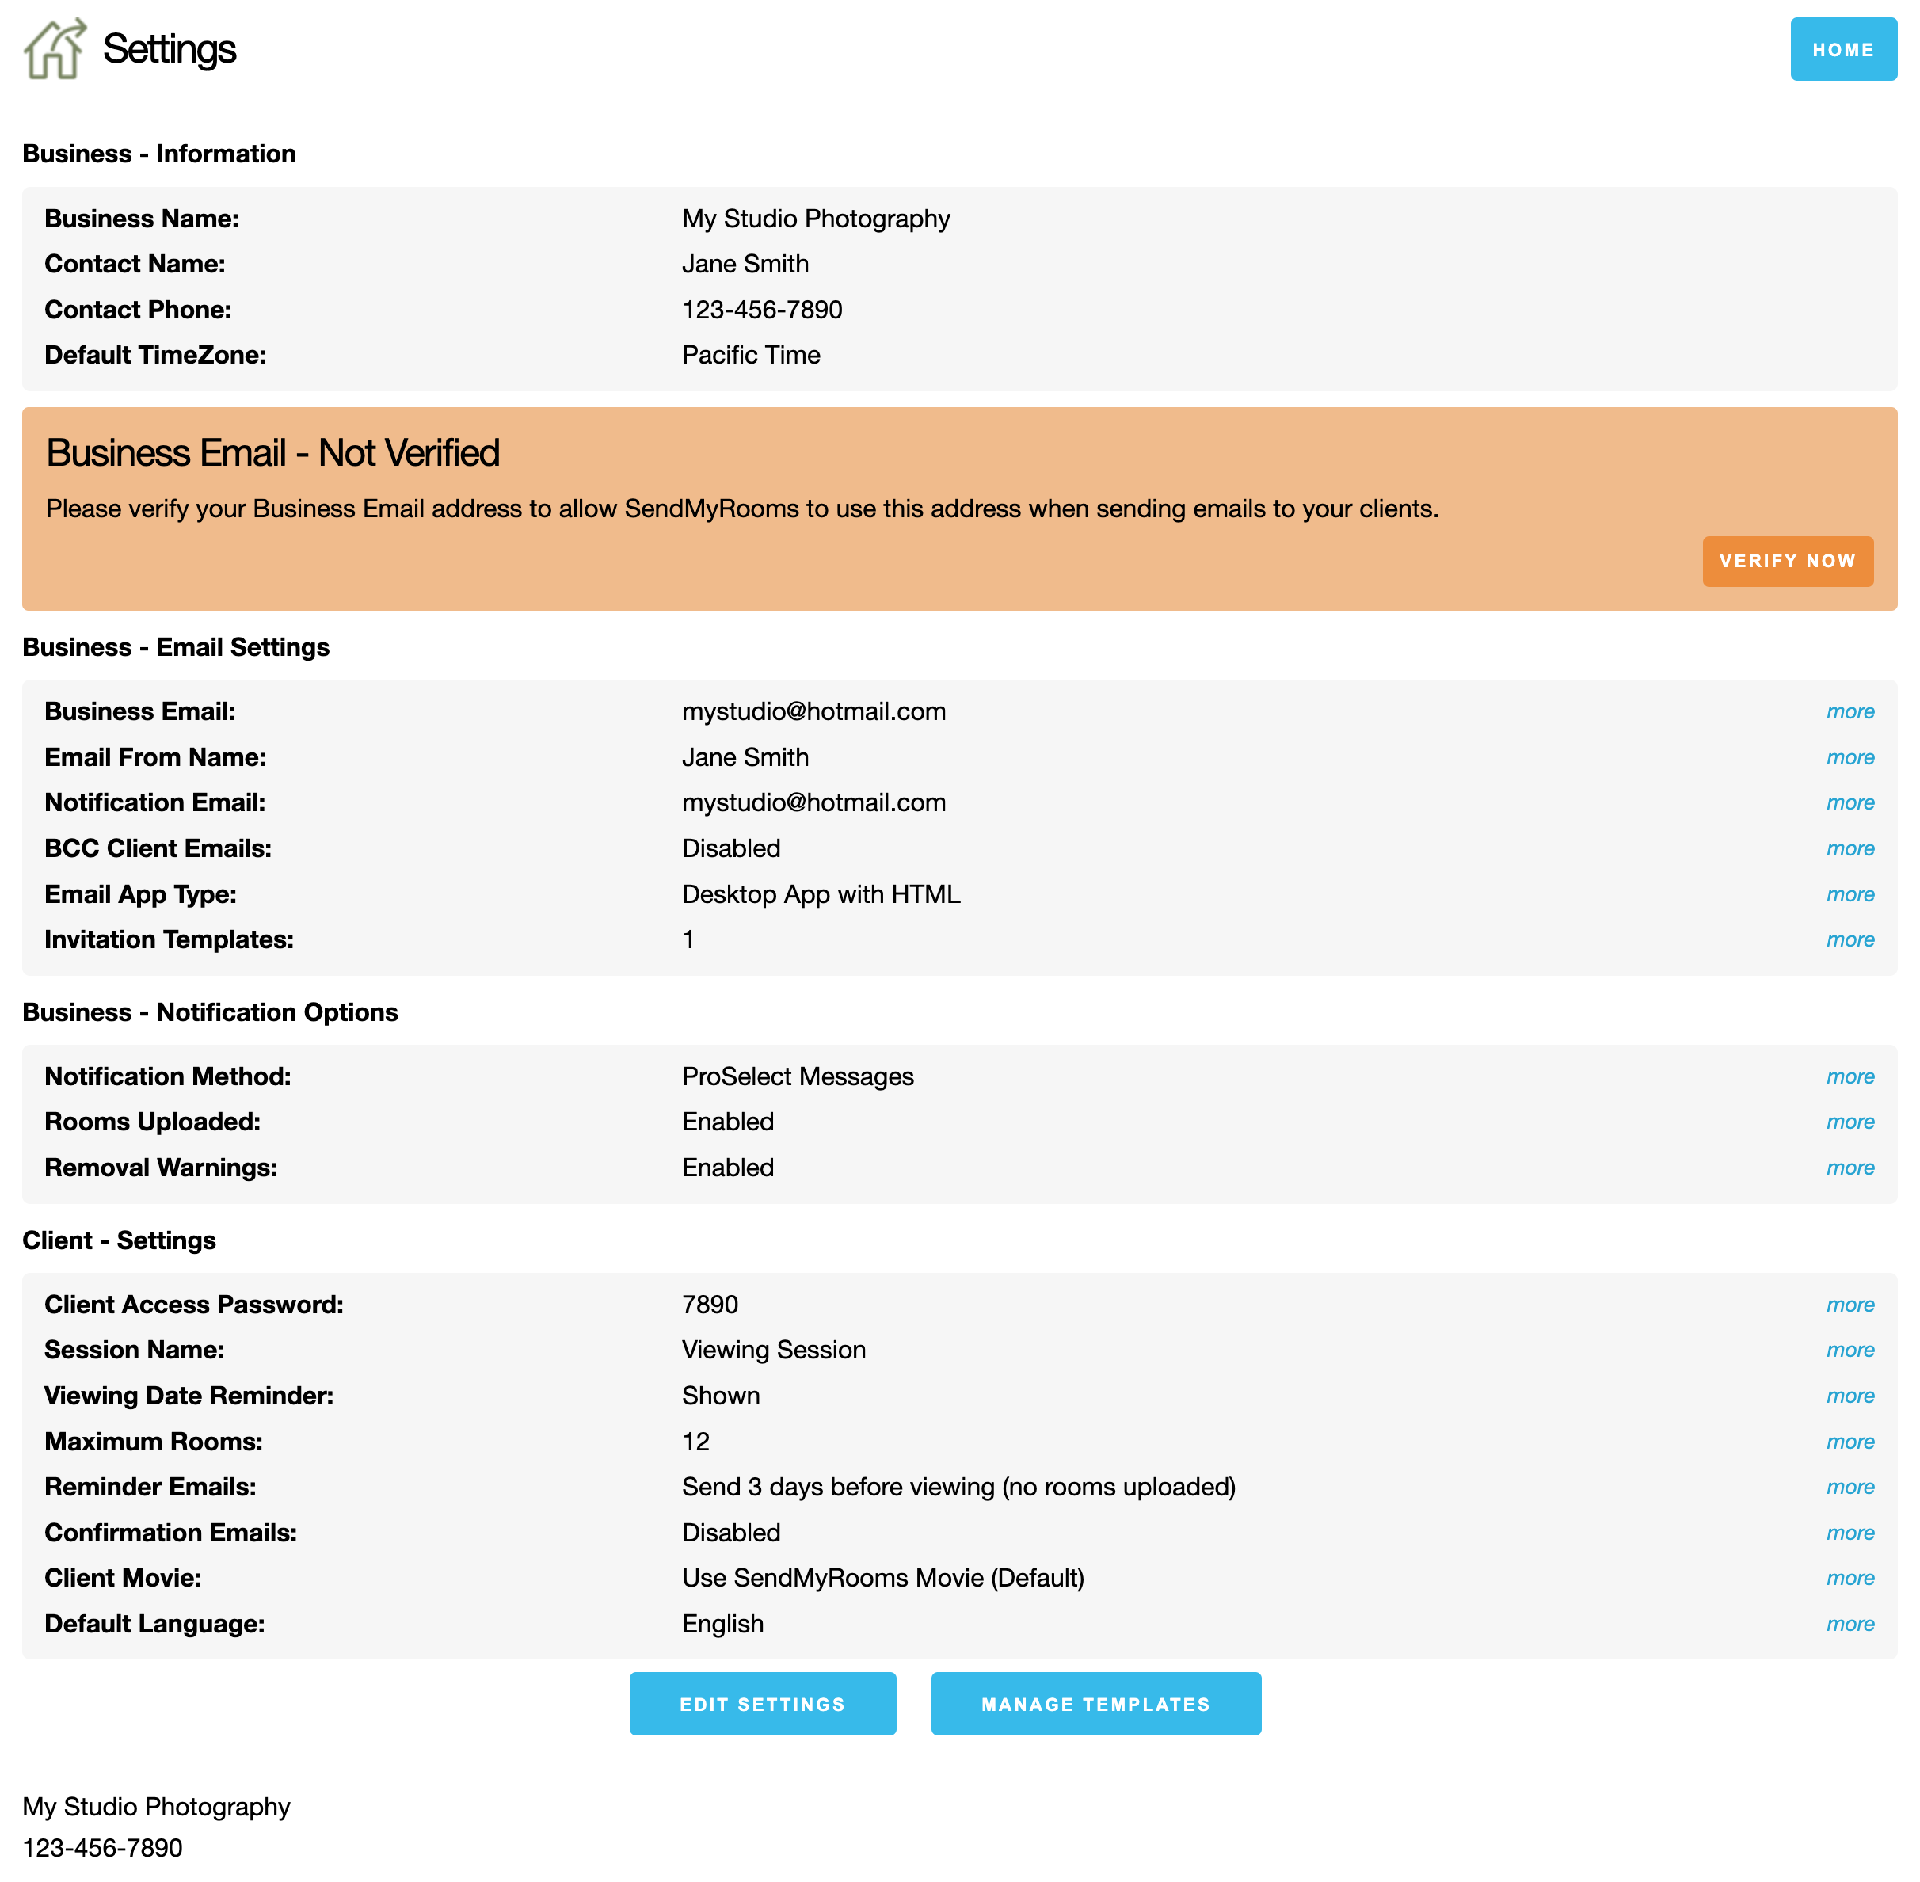Click the house logo icon
Screen dimensions: 1920x1882
coord(55,49)
